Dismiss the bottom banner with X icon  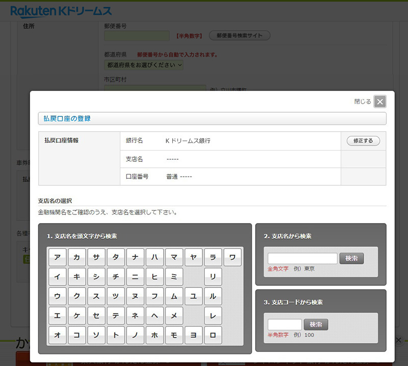[x=398, y=340]
